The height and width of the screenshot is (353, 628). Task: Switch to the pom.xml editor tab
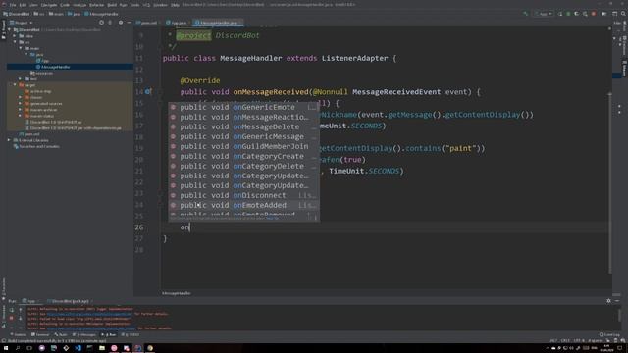(x=148, y=23)
